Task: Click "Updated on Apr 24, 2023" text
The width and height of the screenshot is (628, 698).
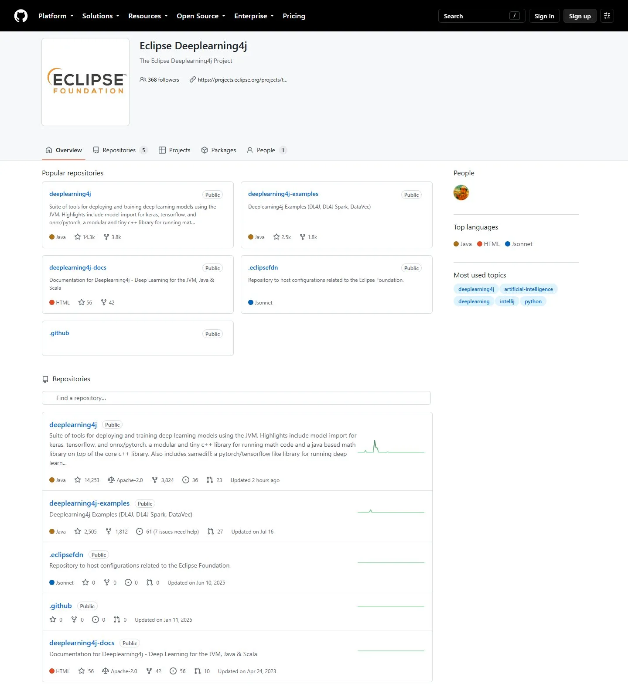Action: pyautogui.click(x=247, y=671)
